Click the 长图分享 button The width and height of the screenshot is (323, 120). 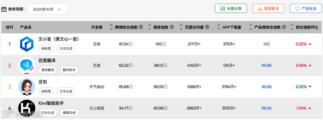point(231,8)
